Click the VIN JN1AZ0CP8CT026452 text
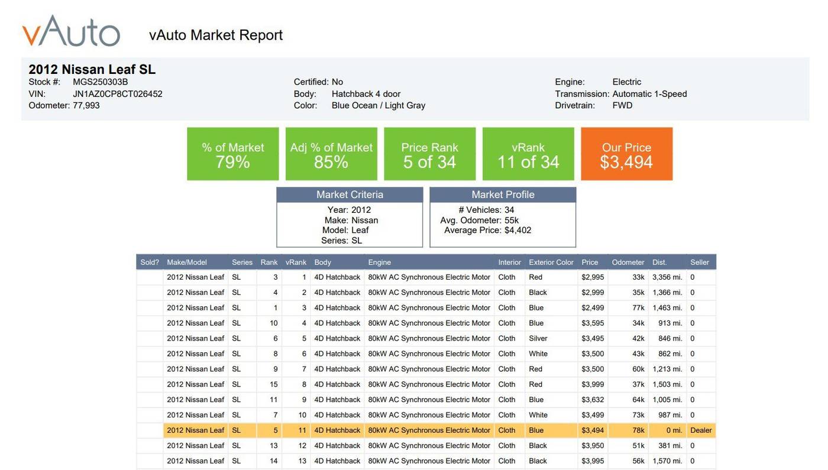Viewport: 828px width, 470px height. pos(118,94)
